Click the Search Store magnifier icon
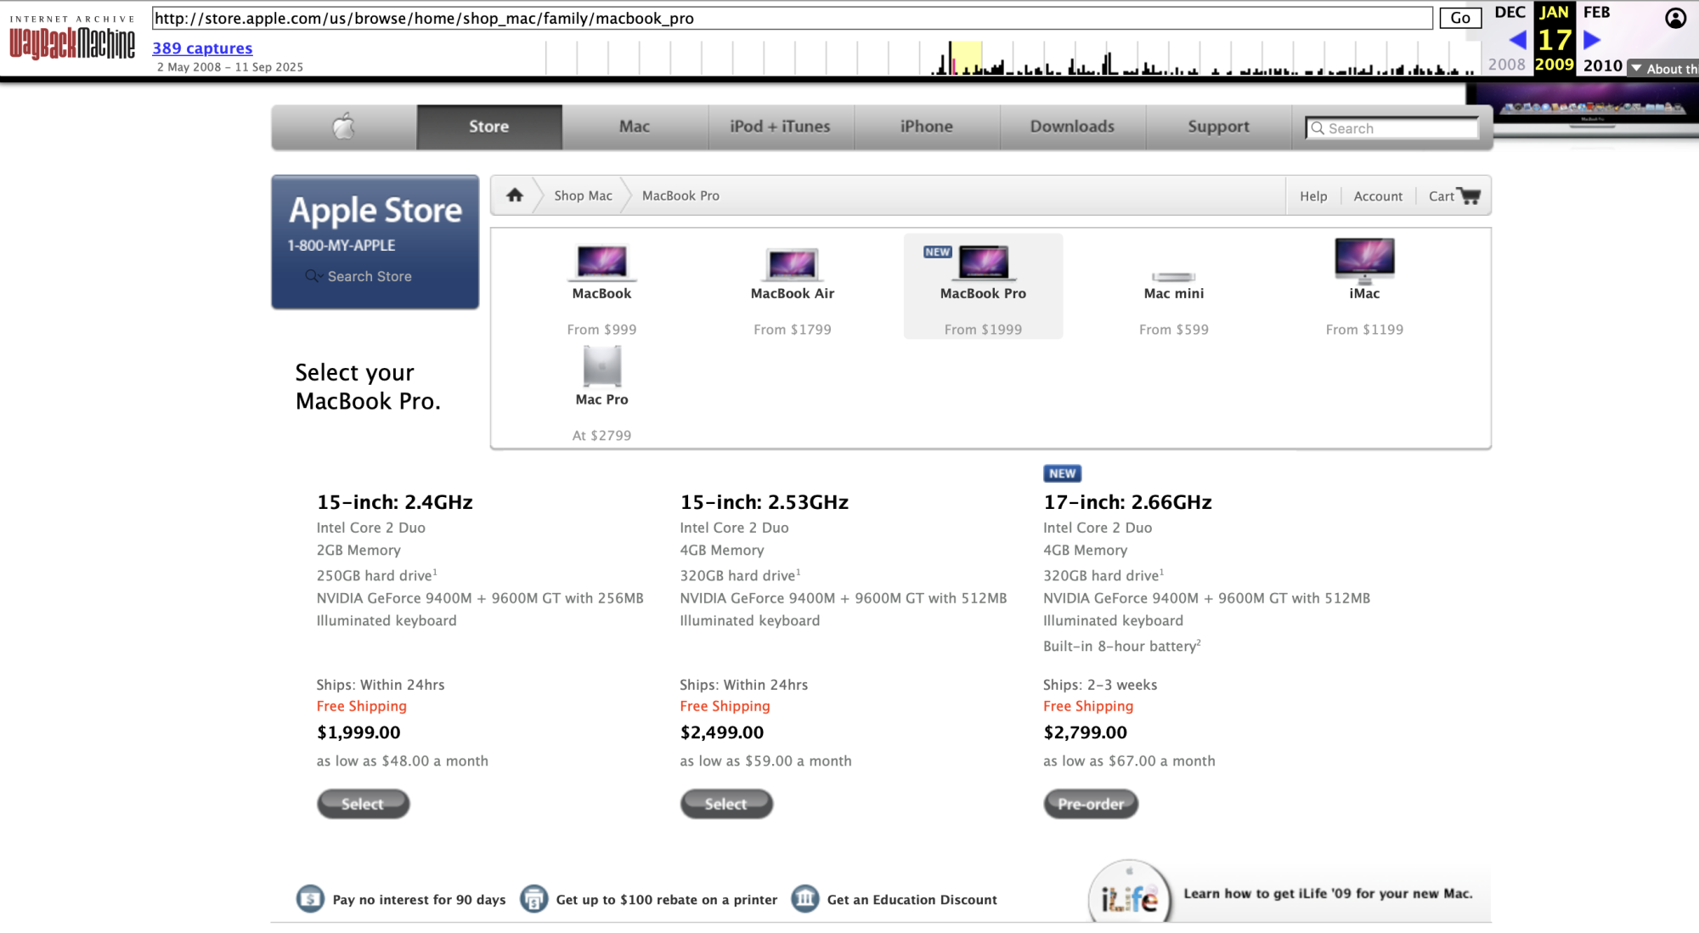 (313, 276)
